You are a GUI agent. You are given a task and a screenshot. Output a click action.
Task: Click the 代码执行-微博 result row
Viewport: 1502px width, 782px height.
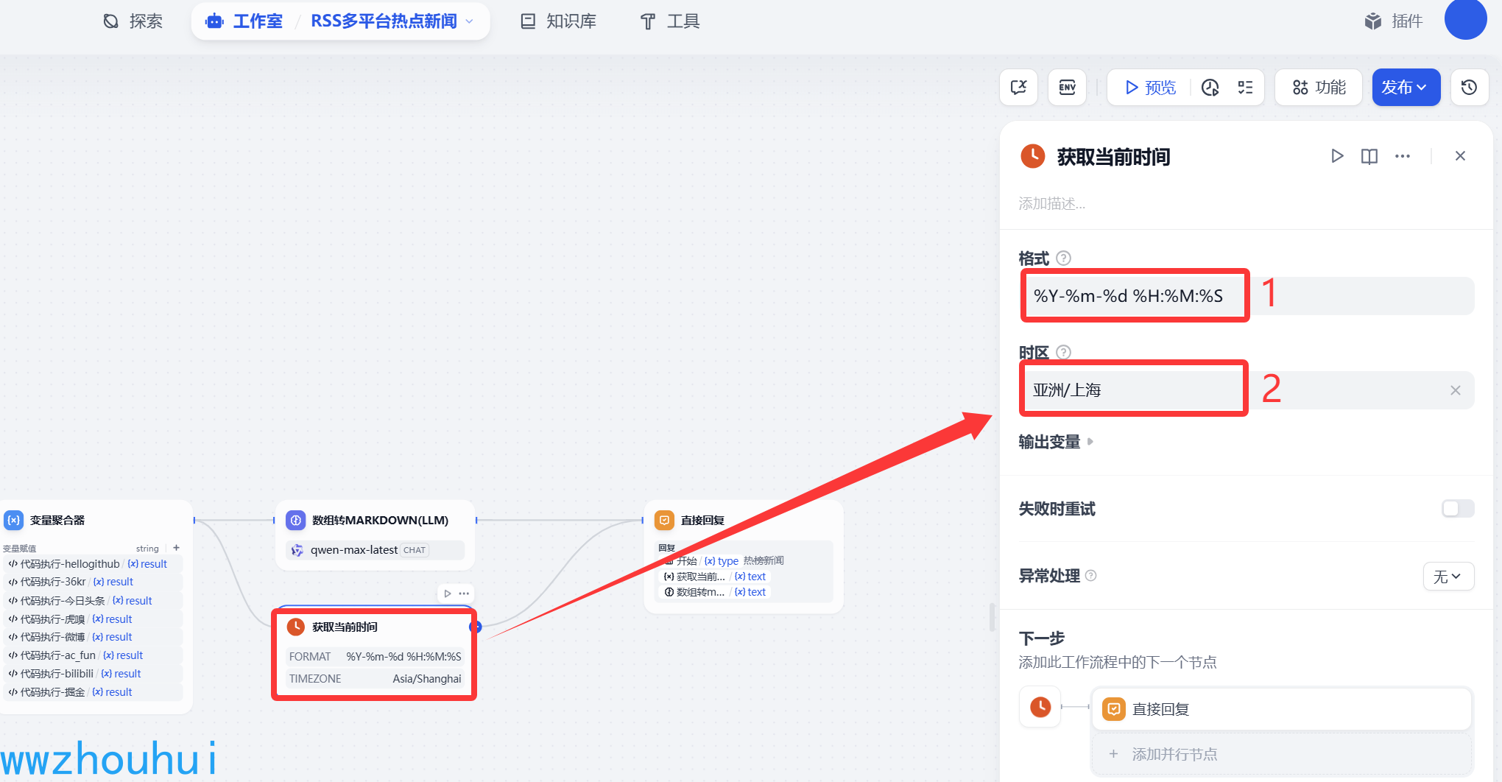coord(93,637)
